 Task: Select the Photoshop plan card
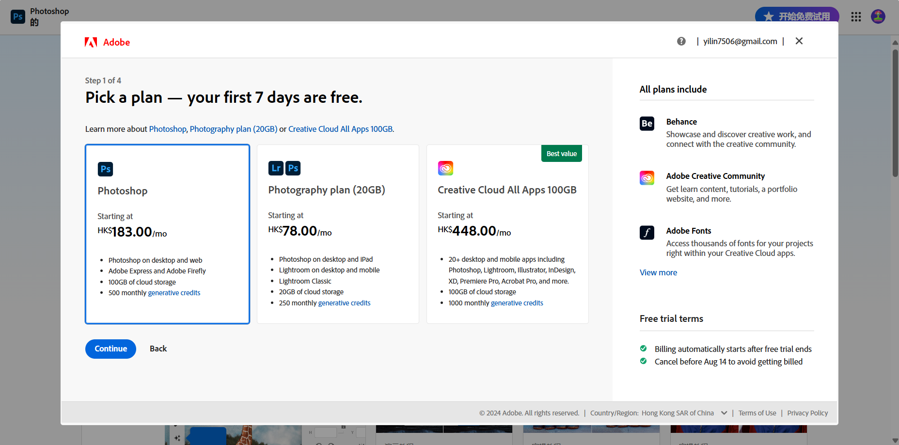tap(167, 234)
